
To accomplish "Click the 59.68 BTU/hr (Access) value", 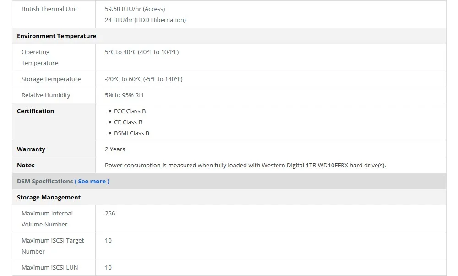I will coord(135,9).
